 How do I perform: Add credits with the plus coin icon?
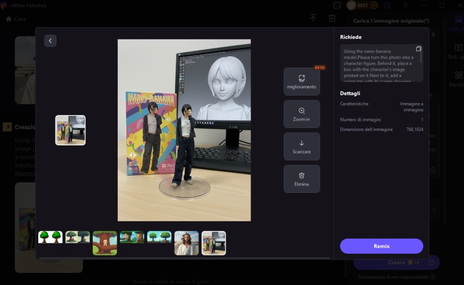pyautogui.click(x=374, y=5)
